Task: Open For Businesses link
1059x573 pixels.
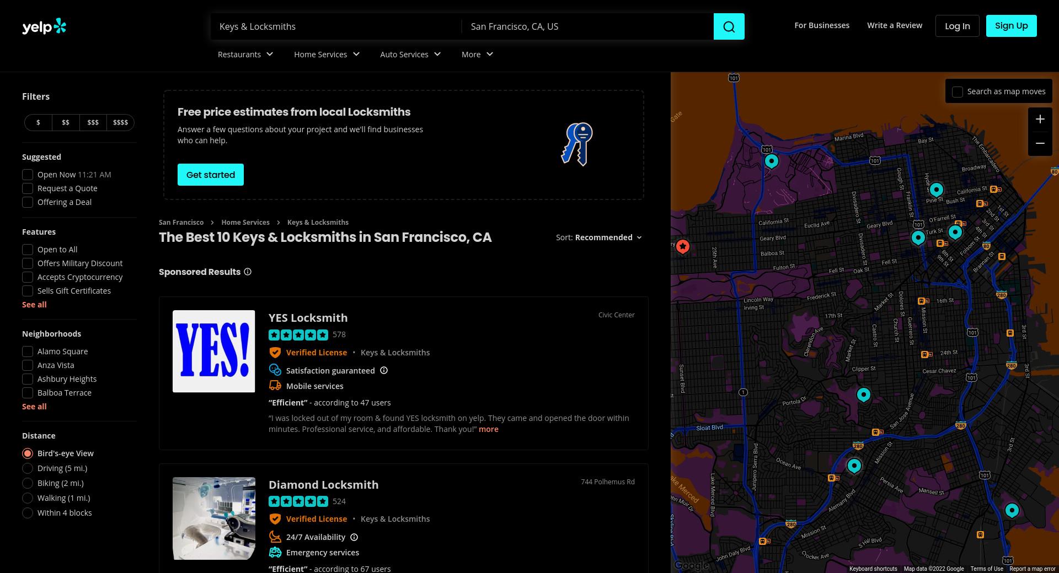Action: click(822, 25)
